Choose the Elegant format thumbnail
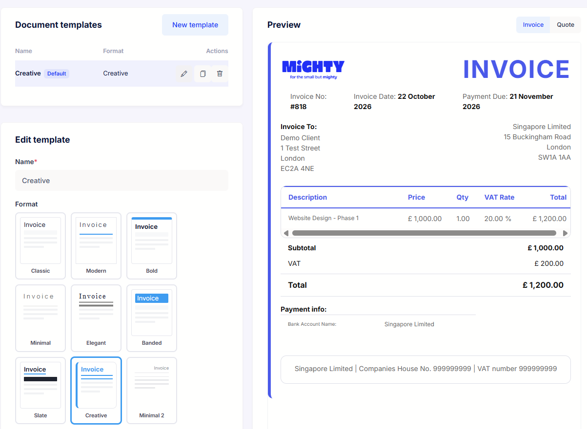587x429 pixels. click(96, 318)
